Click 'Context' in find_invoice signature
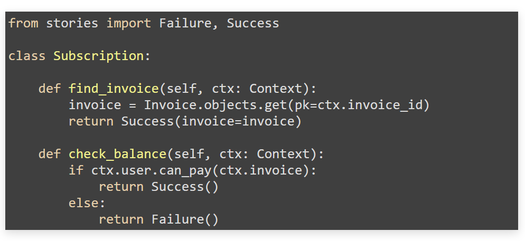 pos(279,89)
